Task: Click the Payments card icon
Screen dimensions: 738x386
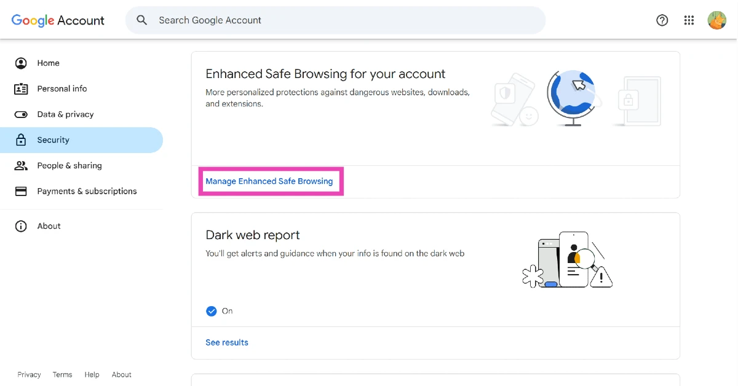Action: click(x=21, y=191)
